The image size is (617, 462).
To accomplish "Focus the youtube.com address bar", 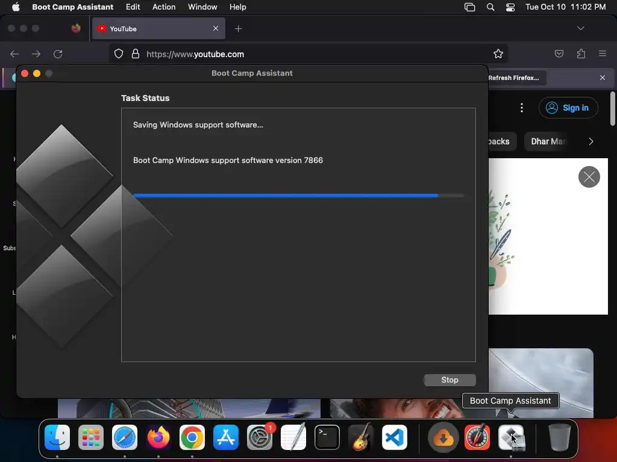I will coord(308,54).
